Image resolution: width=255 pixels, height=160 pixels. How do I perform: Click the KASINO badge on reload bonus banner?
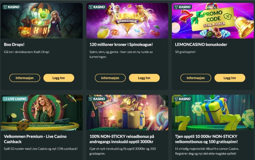97,99
